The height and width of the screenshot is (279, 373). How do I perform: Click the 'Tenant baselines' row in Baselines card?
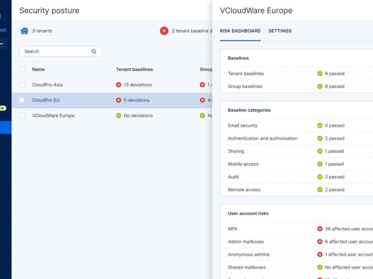tap(297, 74)
